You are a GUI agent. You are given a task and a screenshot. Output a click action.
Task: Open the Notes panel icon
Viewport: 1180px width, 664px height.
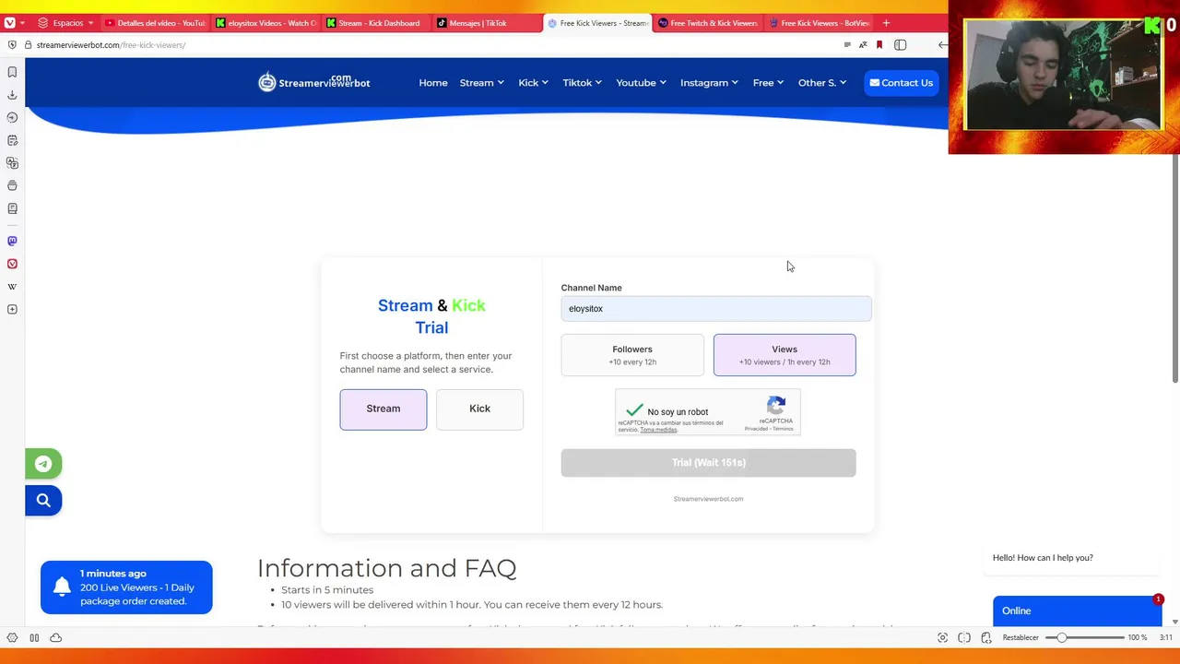point(12,140)
